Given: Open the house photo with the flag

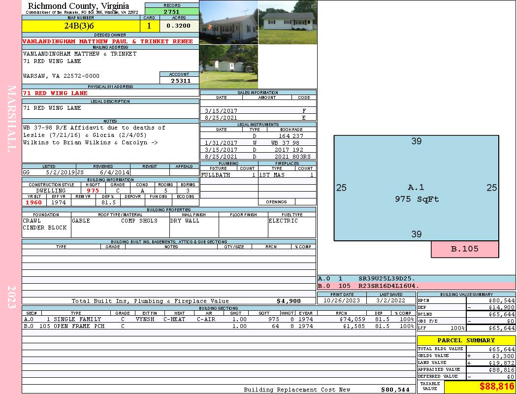Looking at the screenshot, I should coord(228,22).
